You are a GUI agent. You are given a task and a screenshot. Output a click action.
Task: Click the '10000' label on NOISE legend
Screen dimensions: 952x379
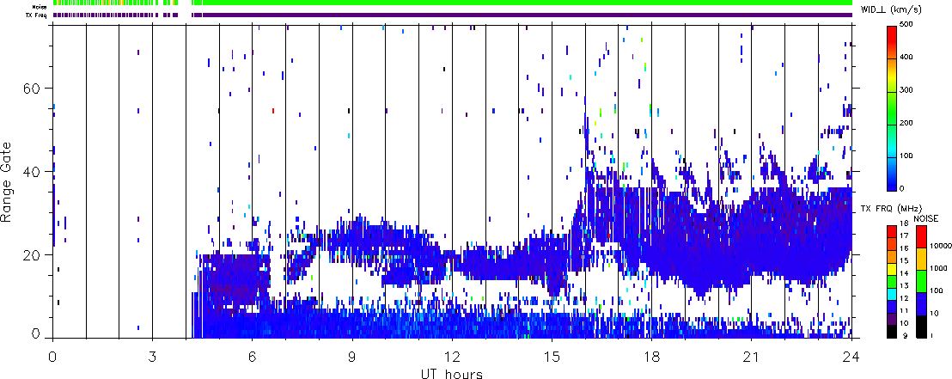tap(941, 246)
